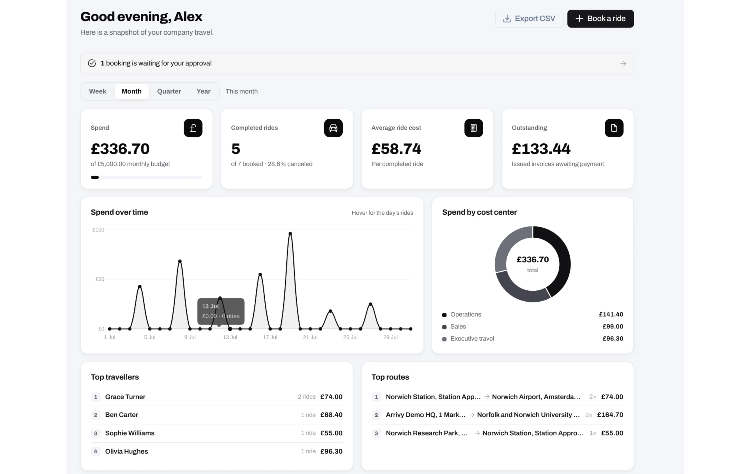Image resolution: width=751 pixels, height=474 pixels.
Task: Switch to the Week tab
Action: [98, 91]
